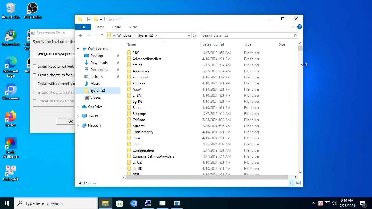The image size is (372, 209).
Task: Select Documents in Quick access
Action: coord(99,70)
